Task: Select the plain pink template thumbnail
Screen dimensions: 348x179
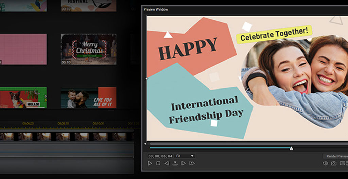Action: [x=23, y=49]
